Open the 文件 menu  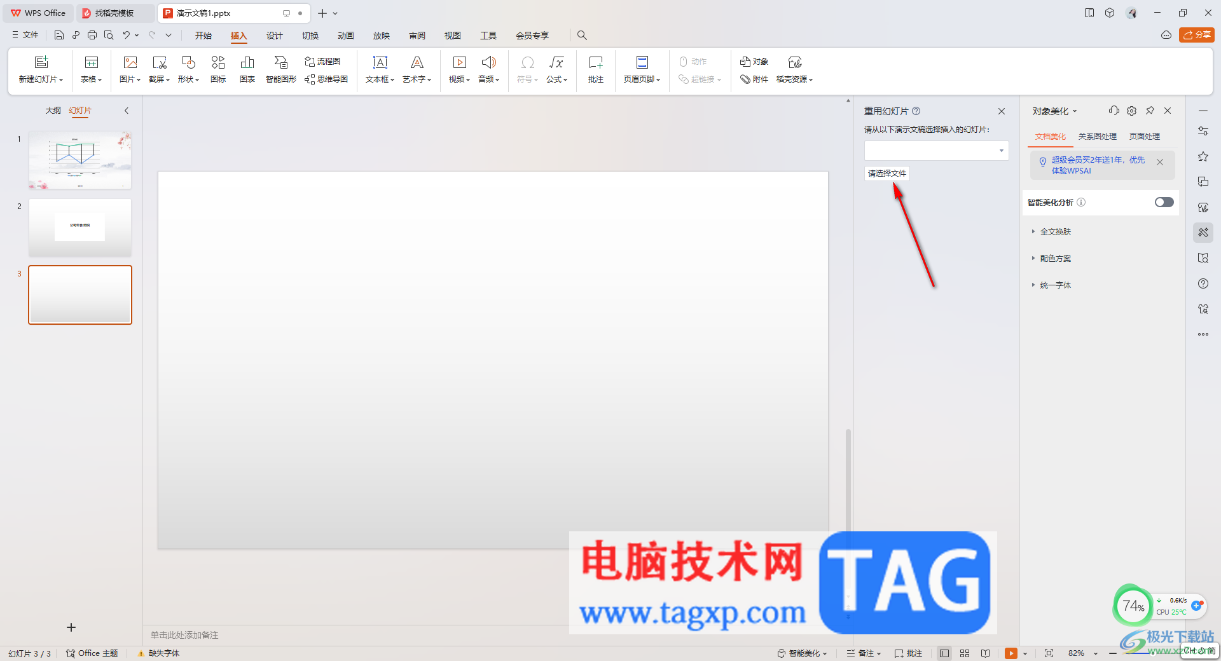click(25, 35)
